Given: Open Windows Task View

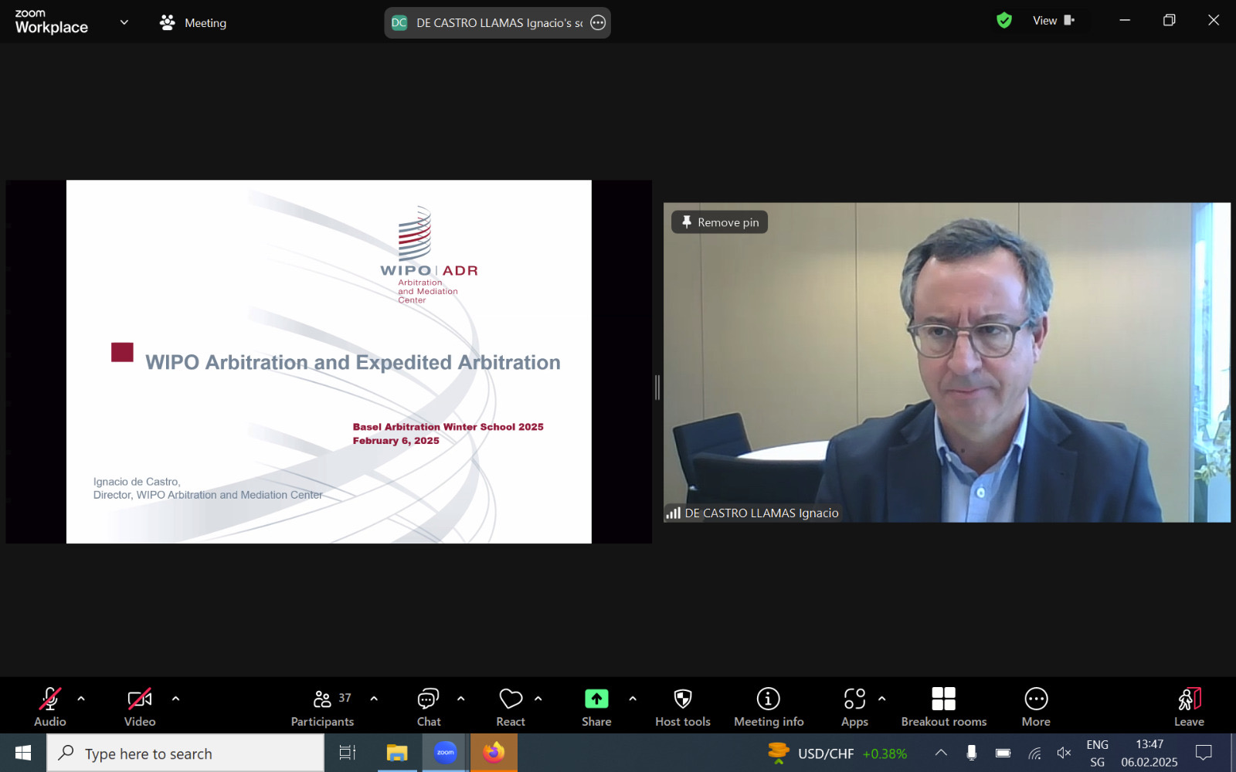Looking at the screenshot, I should tap(348, 753).
